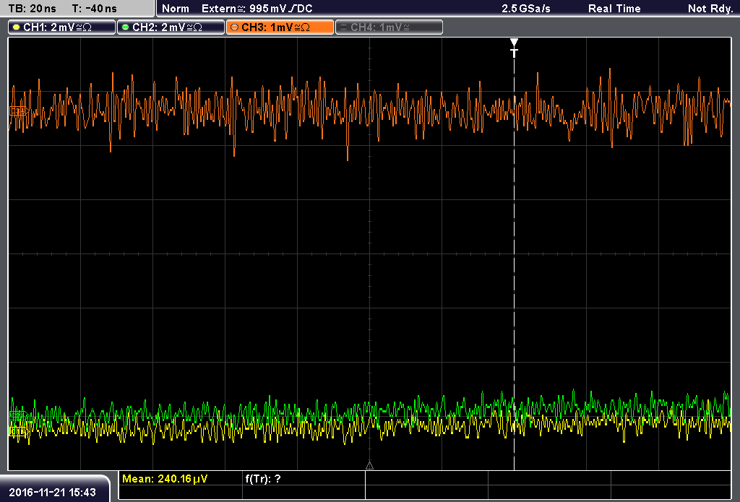The image size is (740, 502).
Task: Click the T: -40 ns trigger position readout
Action: tap(95, 9)
